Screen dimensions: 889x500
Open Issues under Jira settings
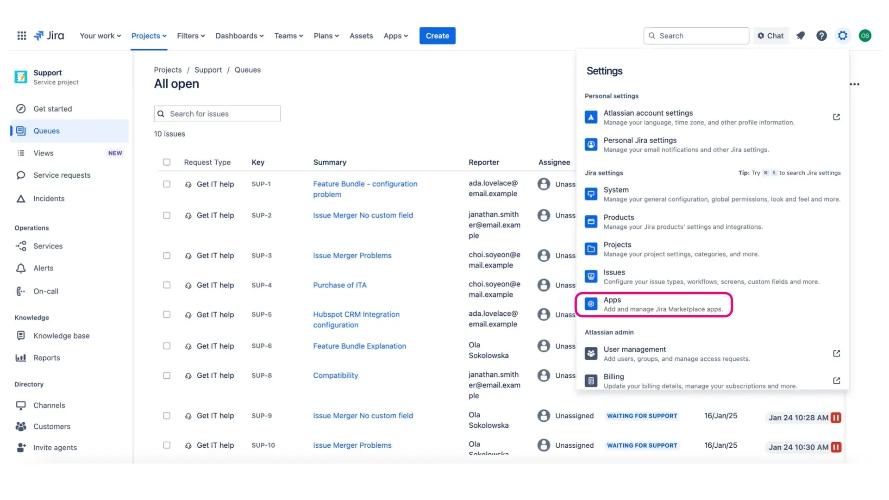pos(614,273)
